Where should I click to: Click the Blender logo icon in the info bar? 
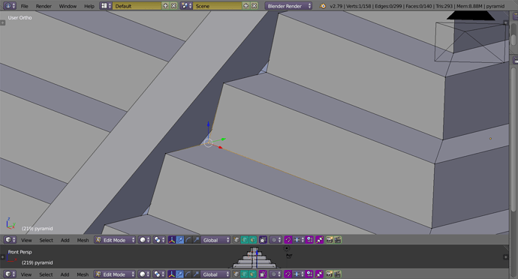point(323,6)
